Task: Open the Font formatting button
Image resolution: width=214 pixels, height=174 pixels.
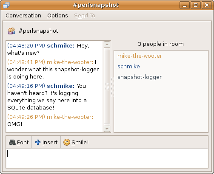Action: coord(19,142)
